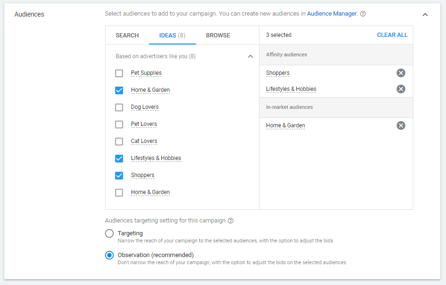Select the Ideas tab
The image size is (446, 285).
point(172,36)
